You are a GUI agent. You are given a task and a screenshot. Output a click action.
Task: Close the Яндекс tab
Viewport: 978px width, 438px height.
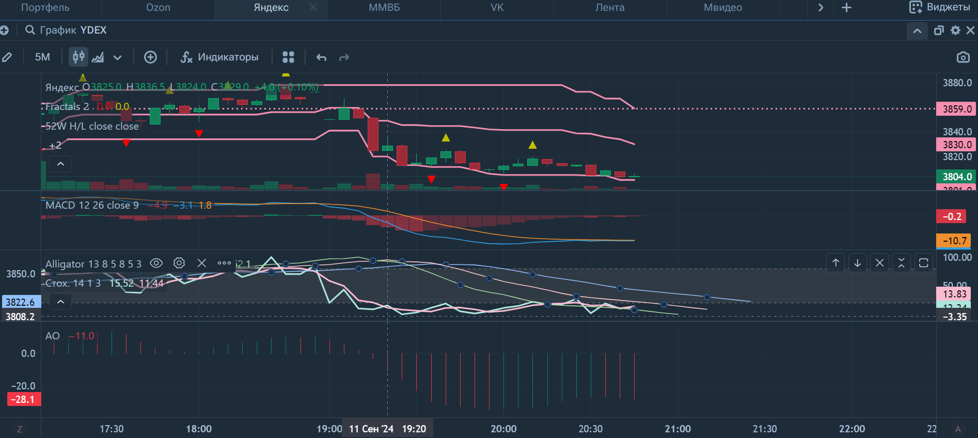click(313, 7)
